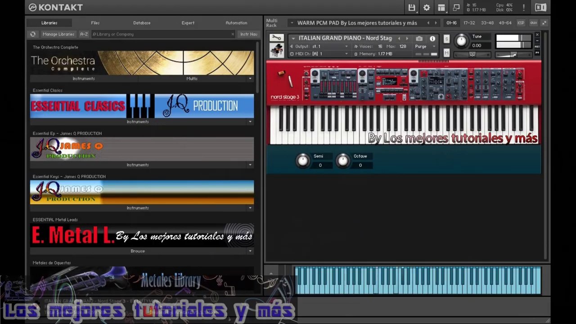Expand Essential Ep library options arrow
Image resolution: width=576 pixels, height=324 pixels.
[250, 165]
